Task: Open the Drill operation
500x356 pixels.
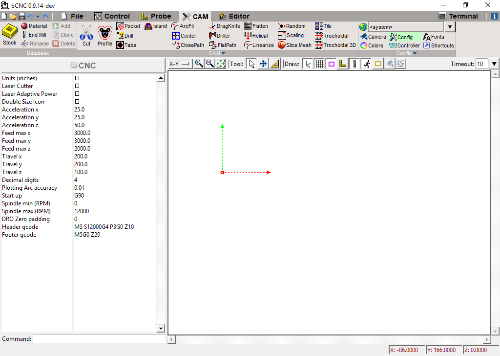Action: tap(126, 35)
